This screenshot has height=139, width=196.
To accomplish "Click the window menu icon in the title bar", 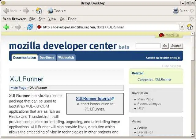I will (3, 3).
